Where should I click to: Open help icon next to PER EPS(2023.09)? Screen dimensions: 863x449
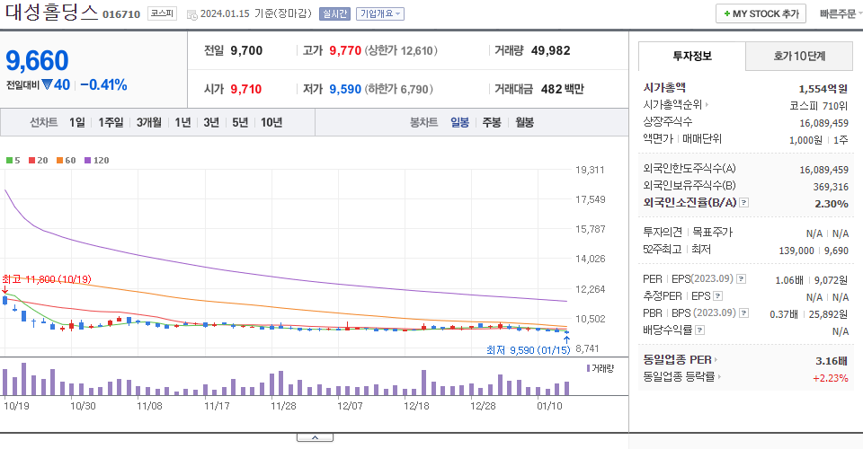click(x=741, y=279)
